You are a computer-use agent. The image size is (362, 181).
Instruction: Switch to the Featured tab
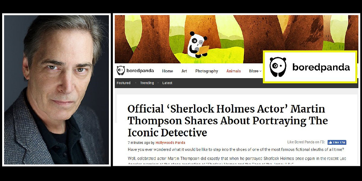click(123, 83)
